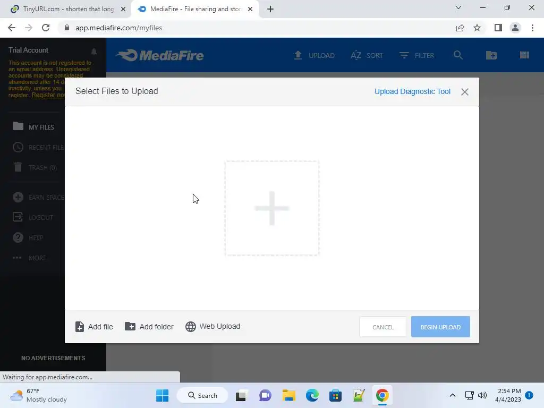The image size is (544, 408).
Task: Open the weather widget
Action: (x=38, y=395)
